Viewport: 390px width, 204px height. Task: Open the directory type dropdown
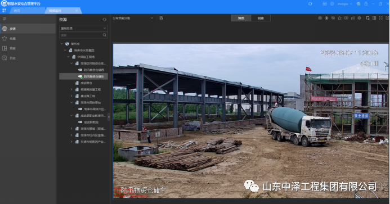point(83,28)
